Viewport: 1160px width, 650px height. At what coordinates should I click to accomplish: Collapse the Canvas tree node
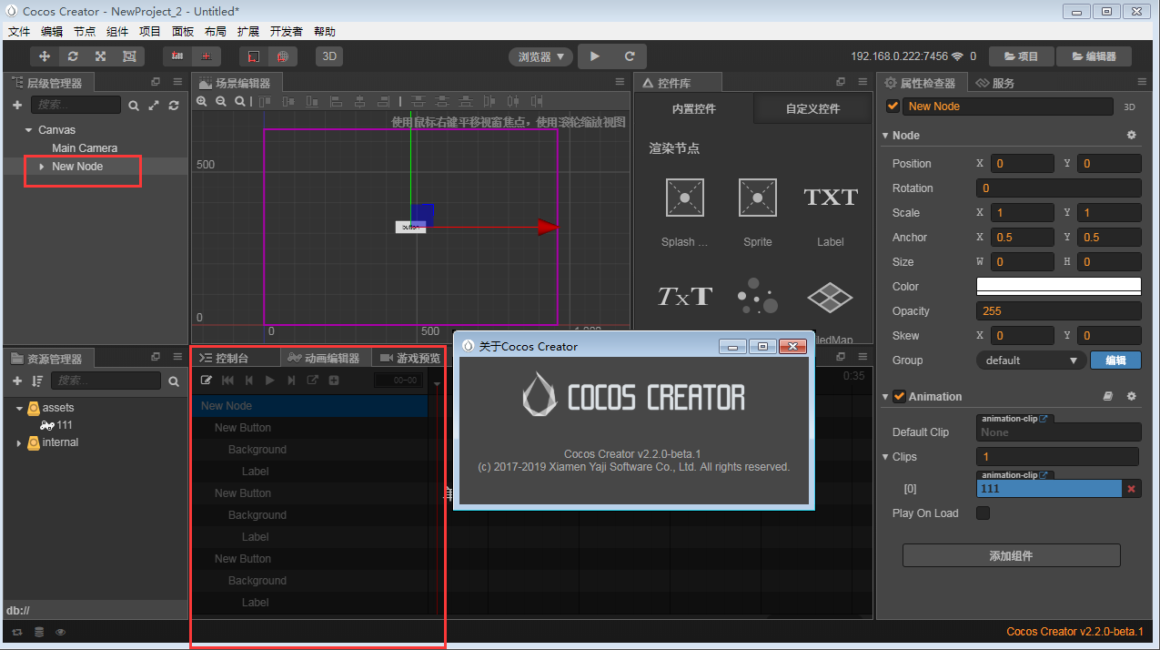tap(29, 130)
